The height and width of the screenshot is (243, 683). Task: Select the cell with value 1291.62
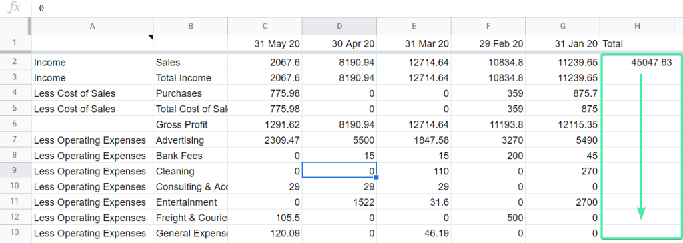tap(265, 124)
